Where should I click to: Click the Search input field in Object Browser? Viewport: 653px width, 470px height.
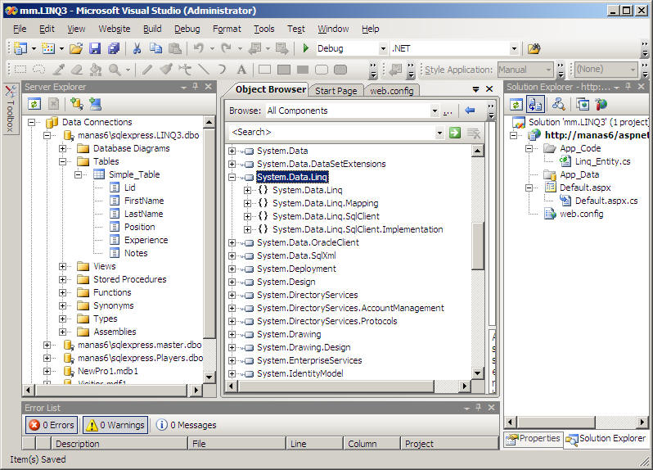(332, 133)
